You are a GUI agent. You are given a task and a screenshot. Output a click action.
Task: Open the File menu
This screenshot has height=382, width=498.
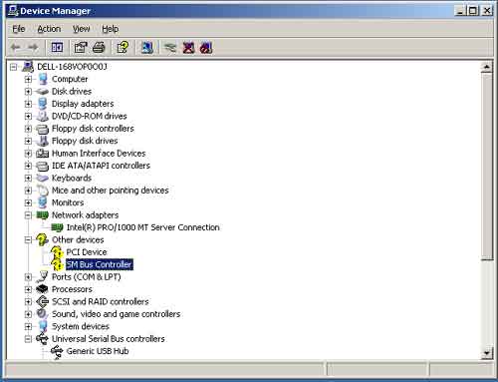point(19,29)
